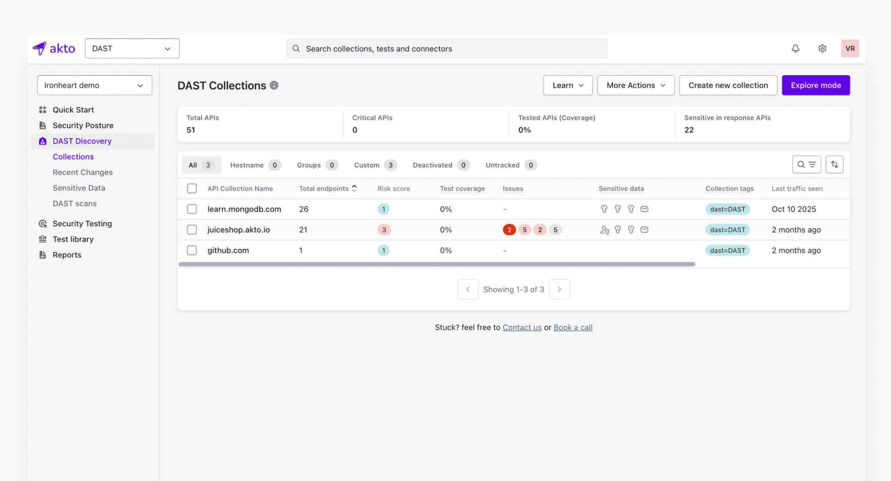Follow the Contact us link
The width and height of the screenshot is (891, 481).
coord(522,327)
